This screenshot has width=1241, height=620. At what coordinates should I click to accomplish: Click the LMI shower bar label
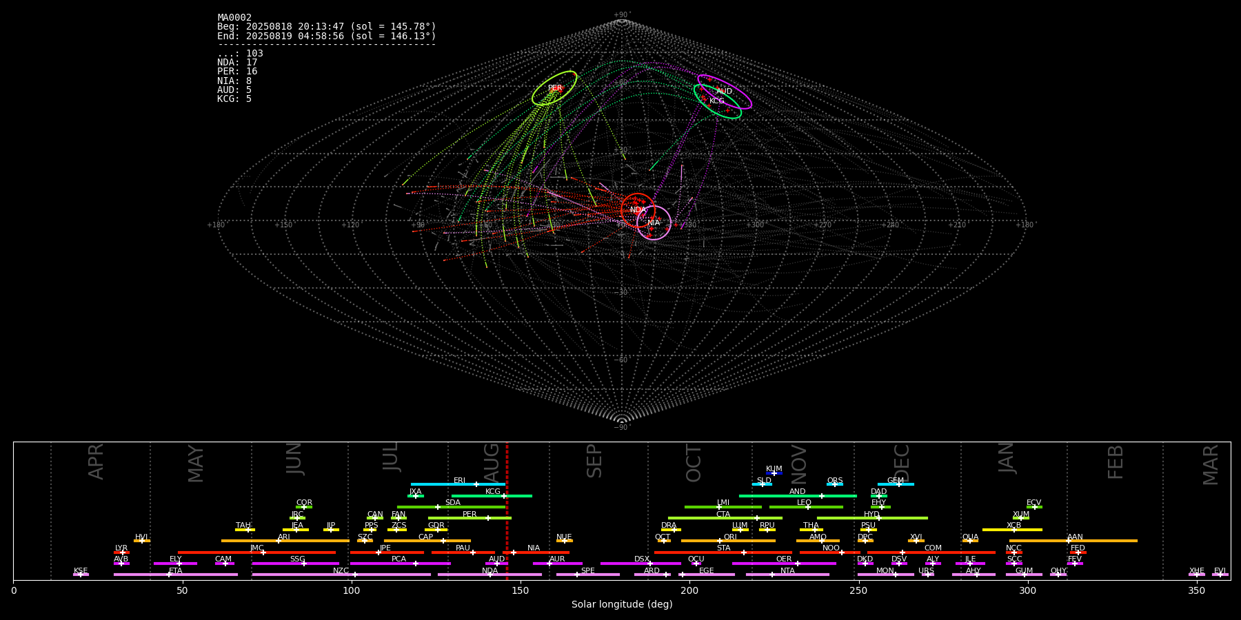click(x=723, y=503)
